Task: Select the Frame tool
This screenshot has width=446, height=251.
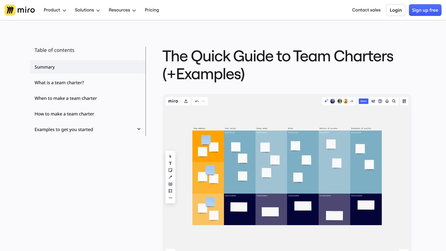Action: [170, 191]
